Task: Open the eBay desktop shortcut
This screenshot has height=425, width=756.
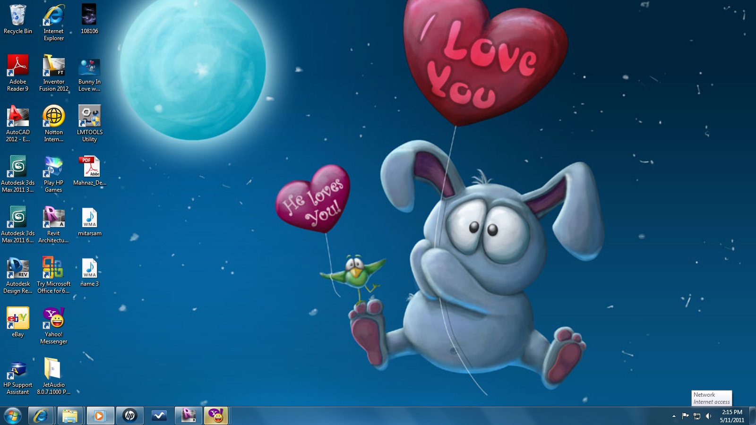Action: coord(18,319)
